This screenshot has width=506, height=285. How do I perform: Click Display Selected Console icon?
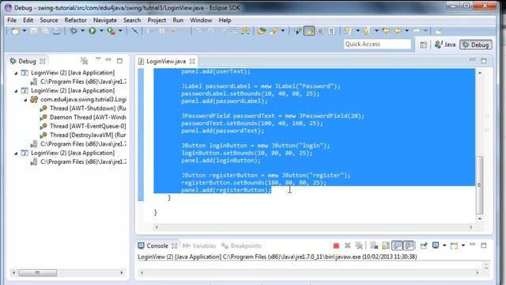436,246
